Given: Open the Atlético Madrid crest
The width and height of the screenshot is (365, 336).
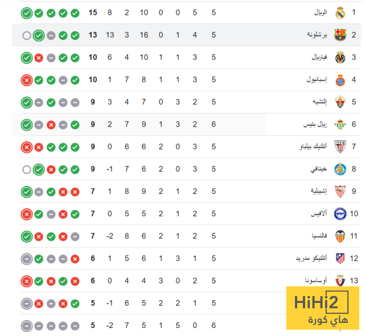Looking at the screenshot, I should point(340,258).
